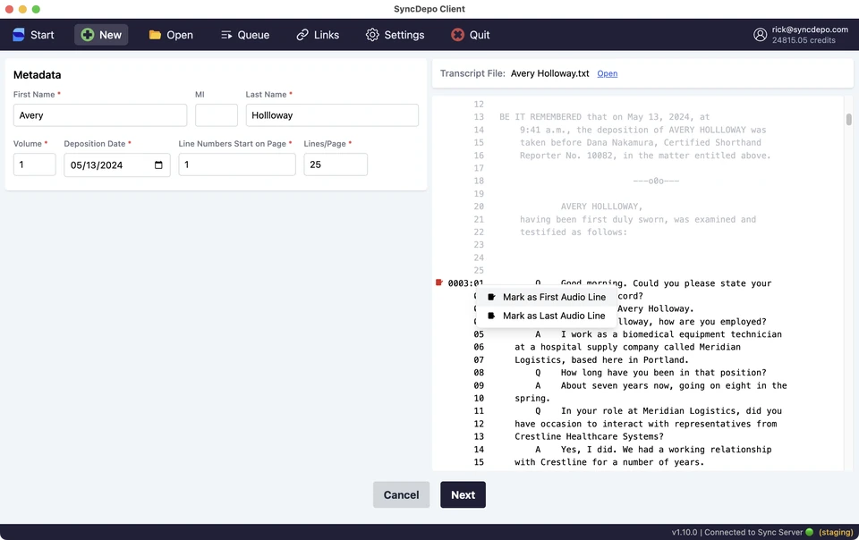The image size is (859, 540).
Task: Click the Queue list icon
Action: pyautogui.click(x=226, y=35)
